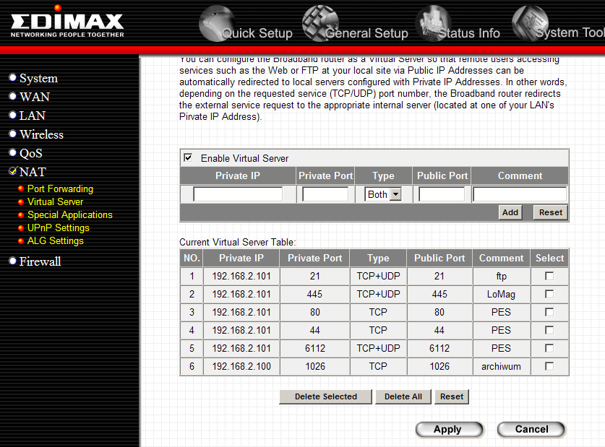Open the QoS menu item
This screenshot has width=605, height=447.
(x=31, y=153)
